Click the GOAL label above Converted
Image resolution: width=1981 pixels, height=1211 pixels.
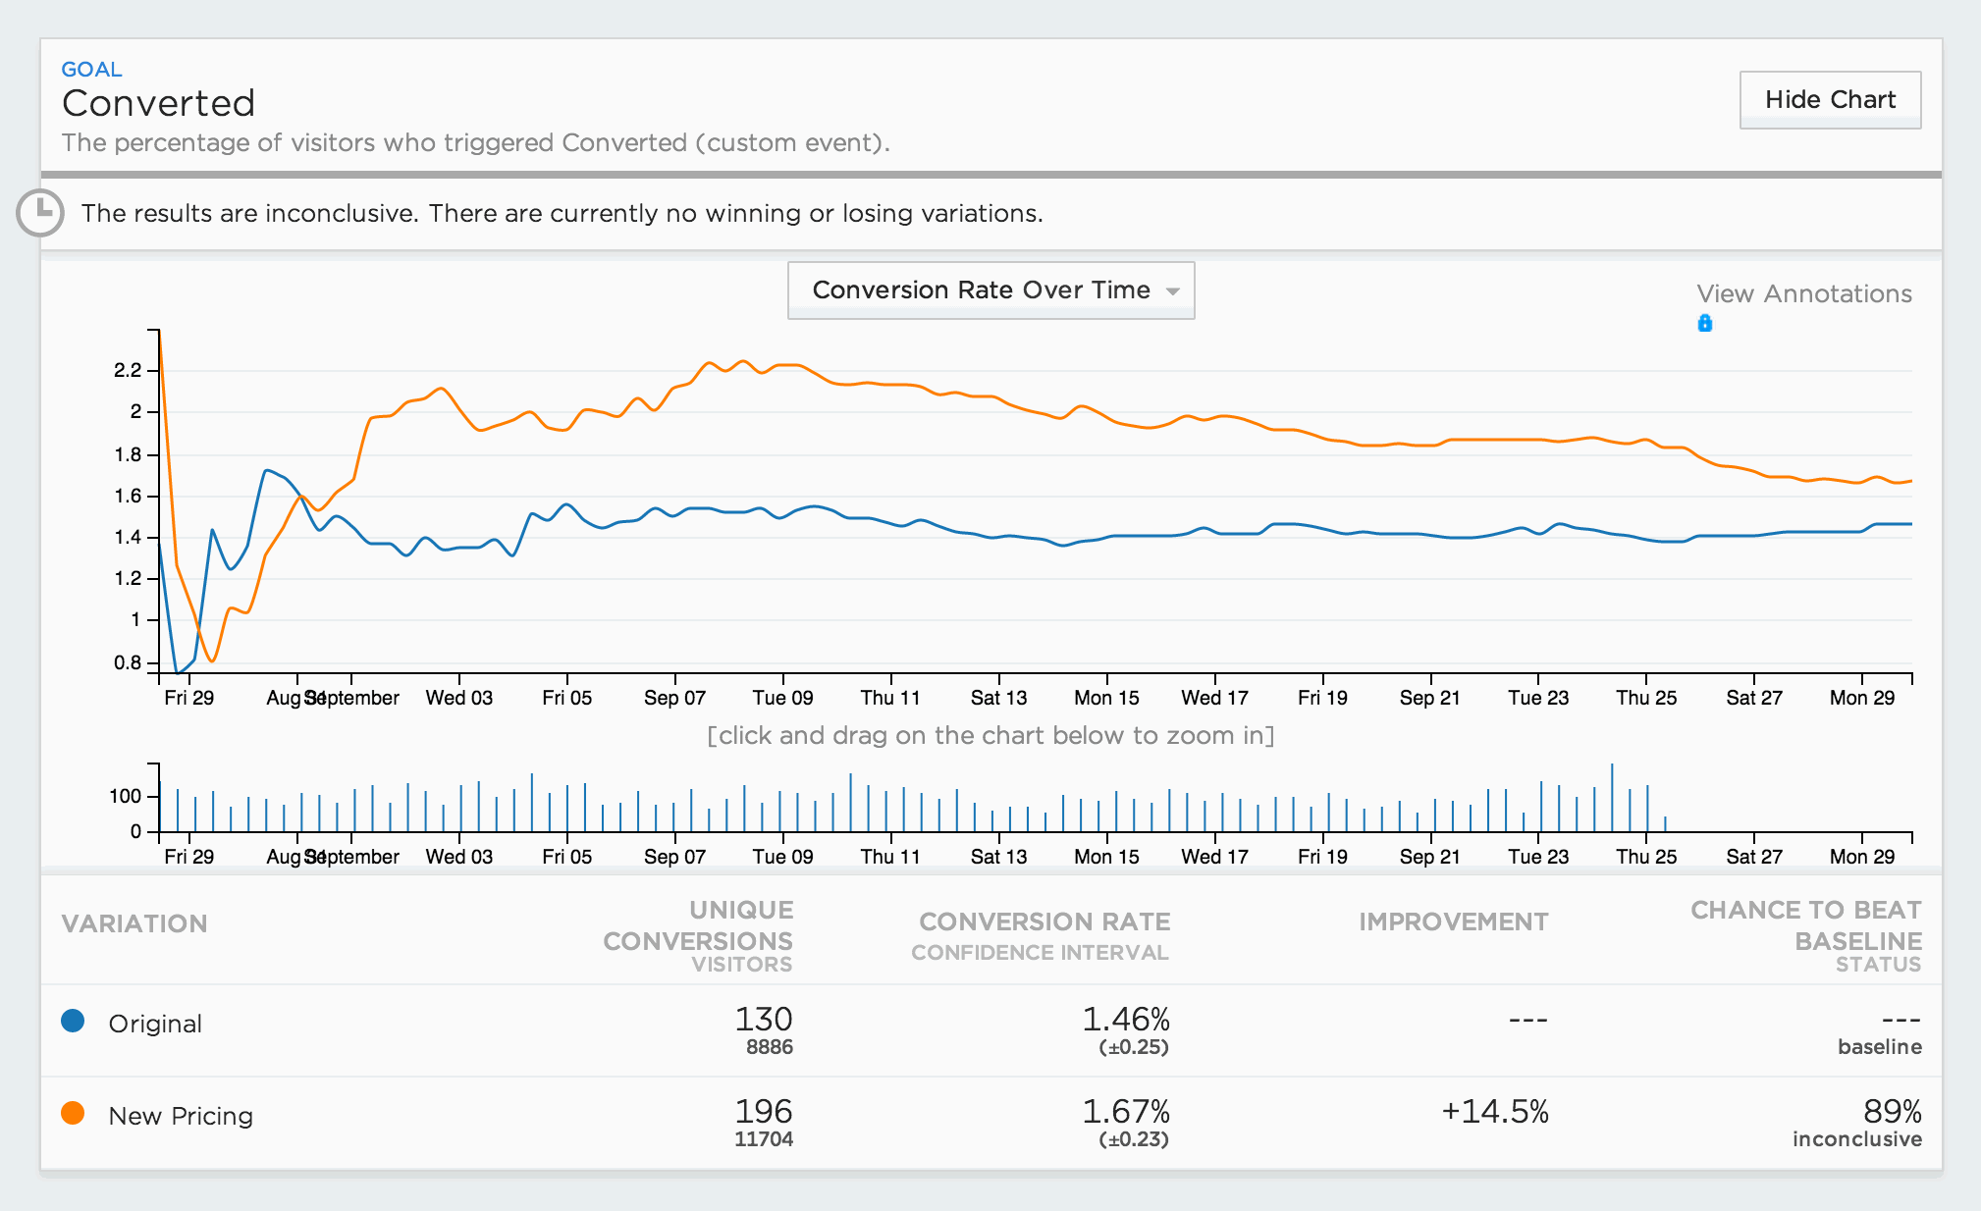pos(90,69)
